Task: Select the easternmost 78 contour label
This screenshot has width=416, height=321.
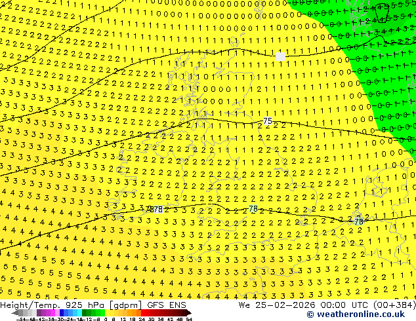Action: pos(359,221)
